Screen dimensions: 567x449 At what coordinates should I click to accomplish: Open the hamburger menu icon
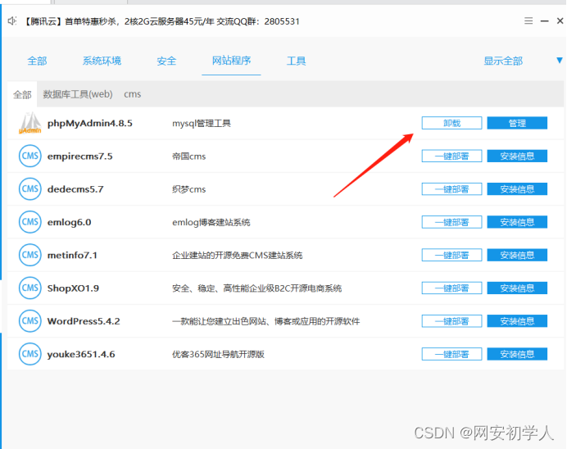click(x=528, y=21)
